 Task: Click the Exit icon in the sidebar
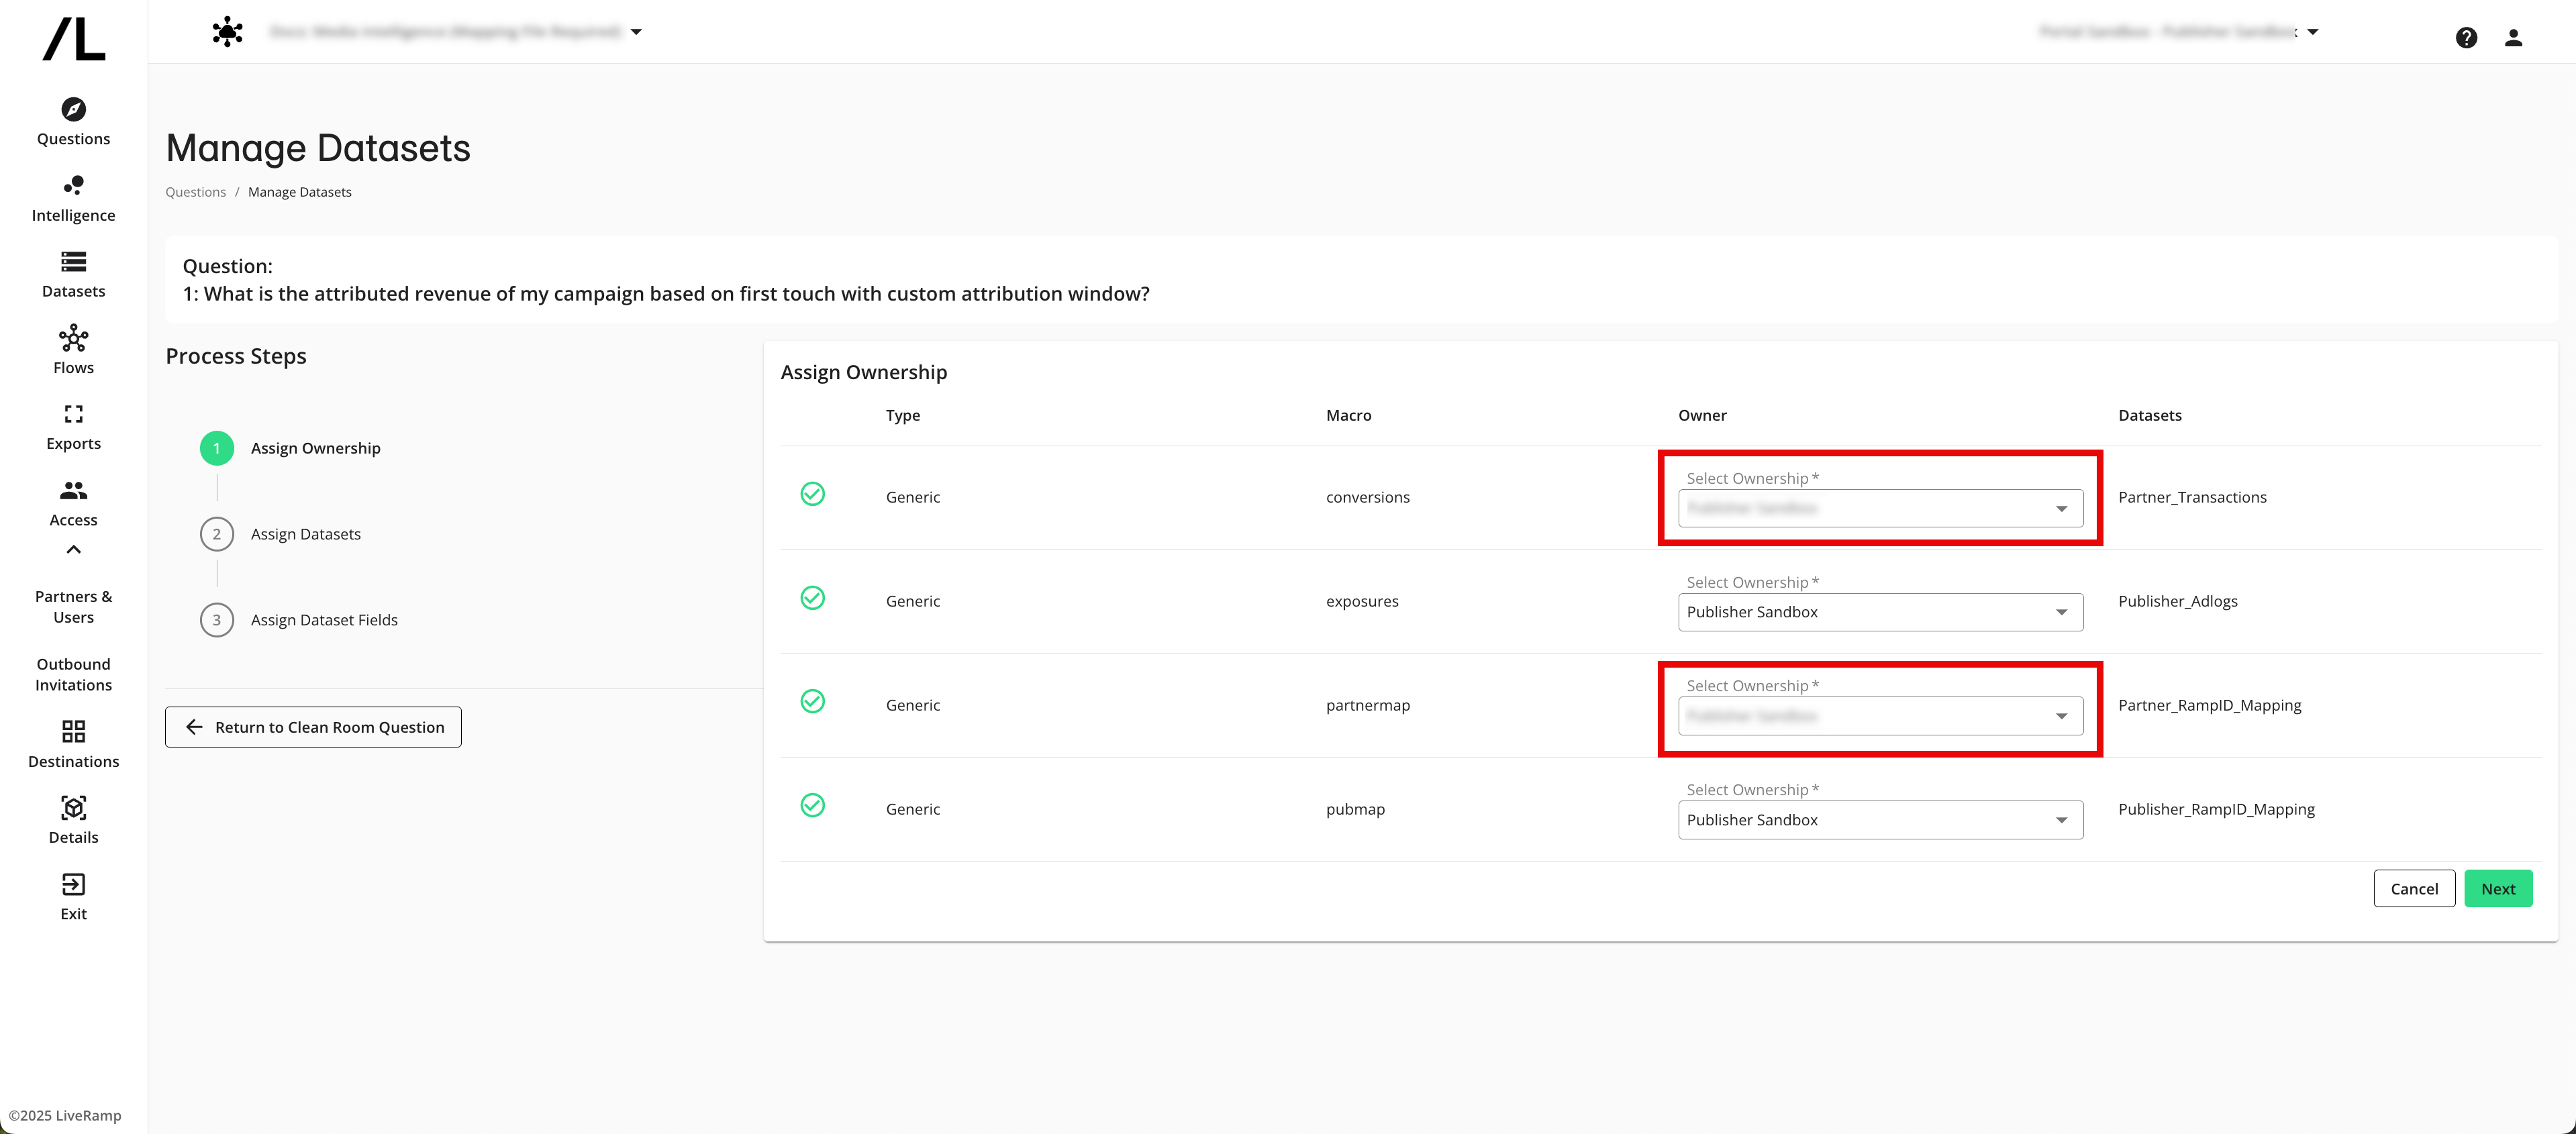[72, 896]
